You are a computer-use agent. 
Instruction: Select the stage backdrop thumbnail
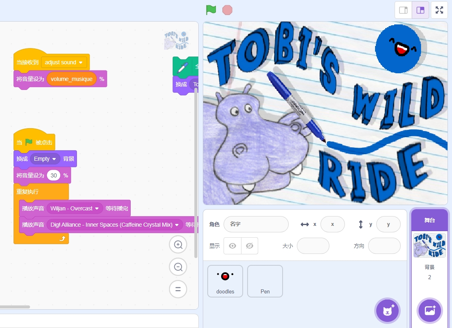click(x=429, y=245)
